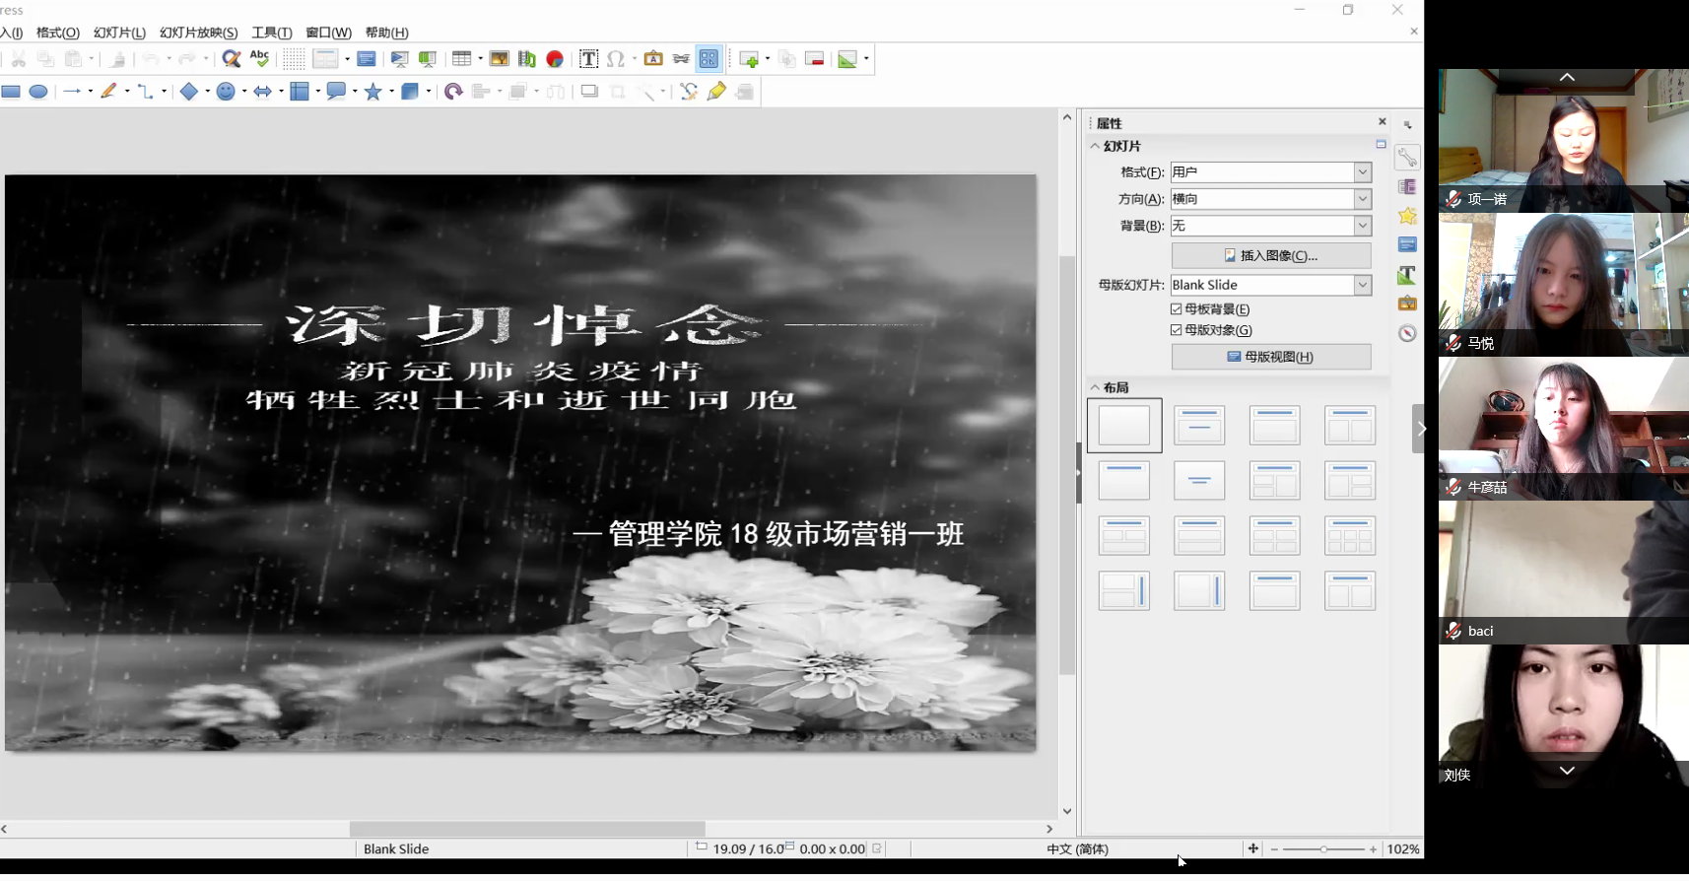Open the Navigator compass in the sidebar
The height and width of the screenshot is (881, 1689).
1407,333
